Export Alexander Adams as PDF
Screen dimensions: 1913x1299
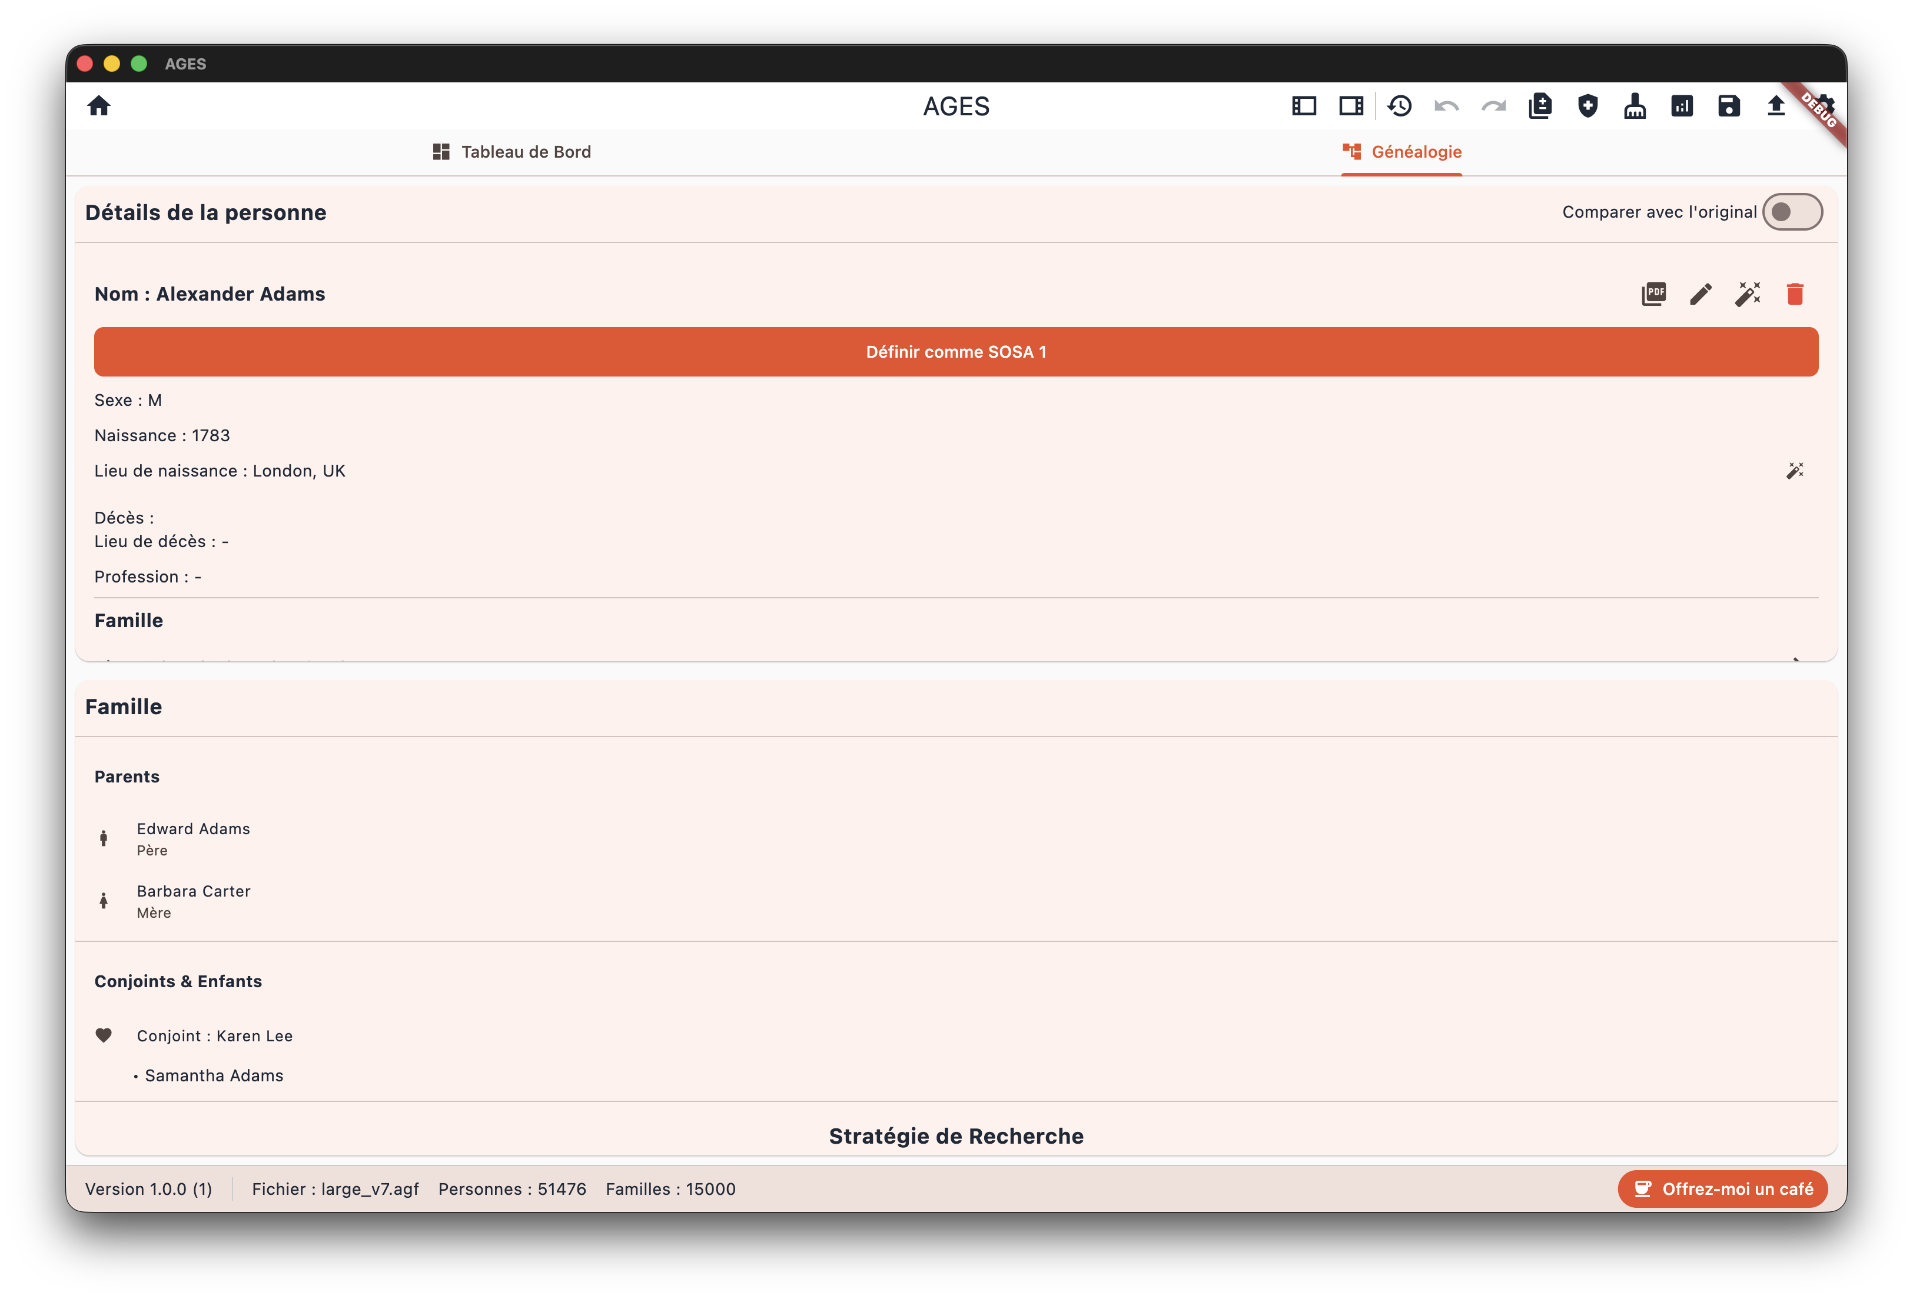1653,294
